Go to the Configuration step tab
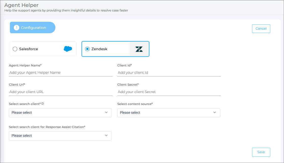 [x=33, y=28]
